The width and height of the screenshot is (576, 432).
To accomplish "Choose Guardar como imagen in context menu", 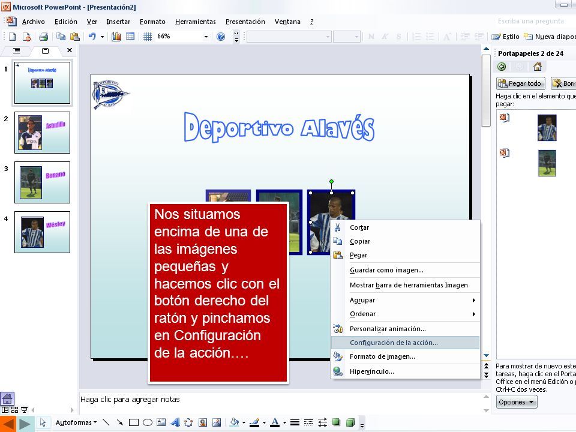I will pos(406,270).
